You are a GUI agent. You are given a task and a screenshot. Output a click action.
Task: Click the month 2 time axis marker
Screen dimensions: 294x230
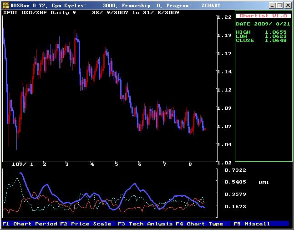45,164
